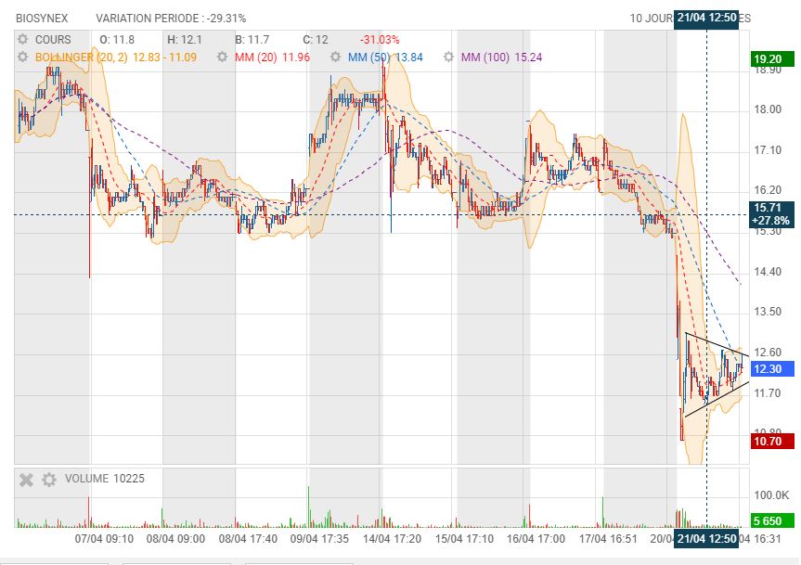Click the 09/04 17:35 time axis label

click(x=319, y=538)
